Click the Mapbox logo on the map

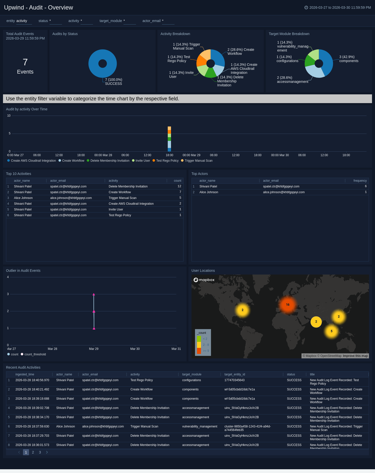tap(204, 280)
